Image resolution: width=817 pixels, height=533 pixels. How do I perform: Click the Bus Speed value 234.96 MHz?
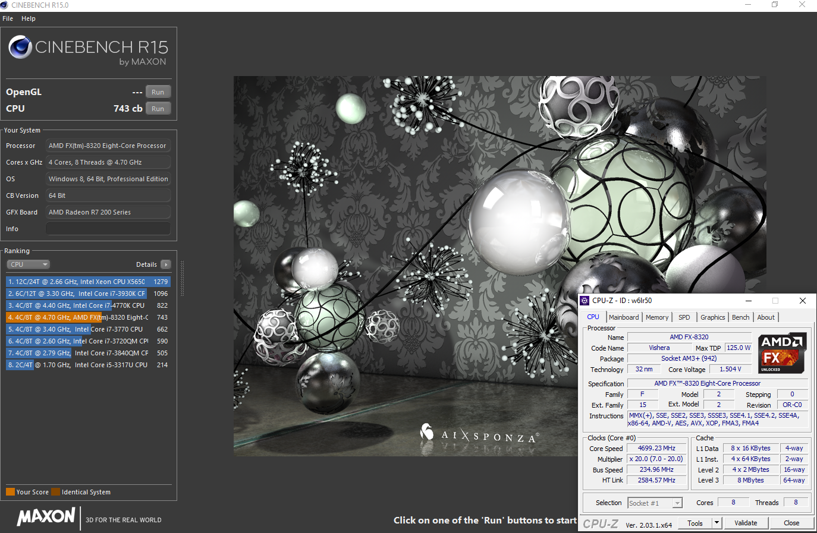656,470
